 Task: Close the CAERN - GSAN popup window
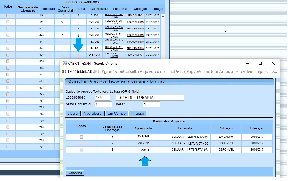coord(273,63)
